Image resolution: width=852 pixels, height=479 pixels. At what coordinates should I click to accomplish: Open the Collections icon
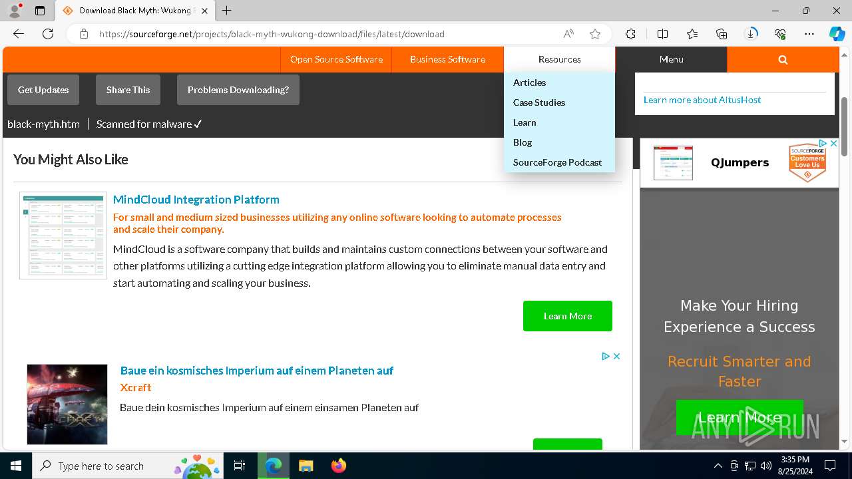pyautogui.click(x=722, y=34)
